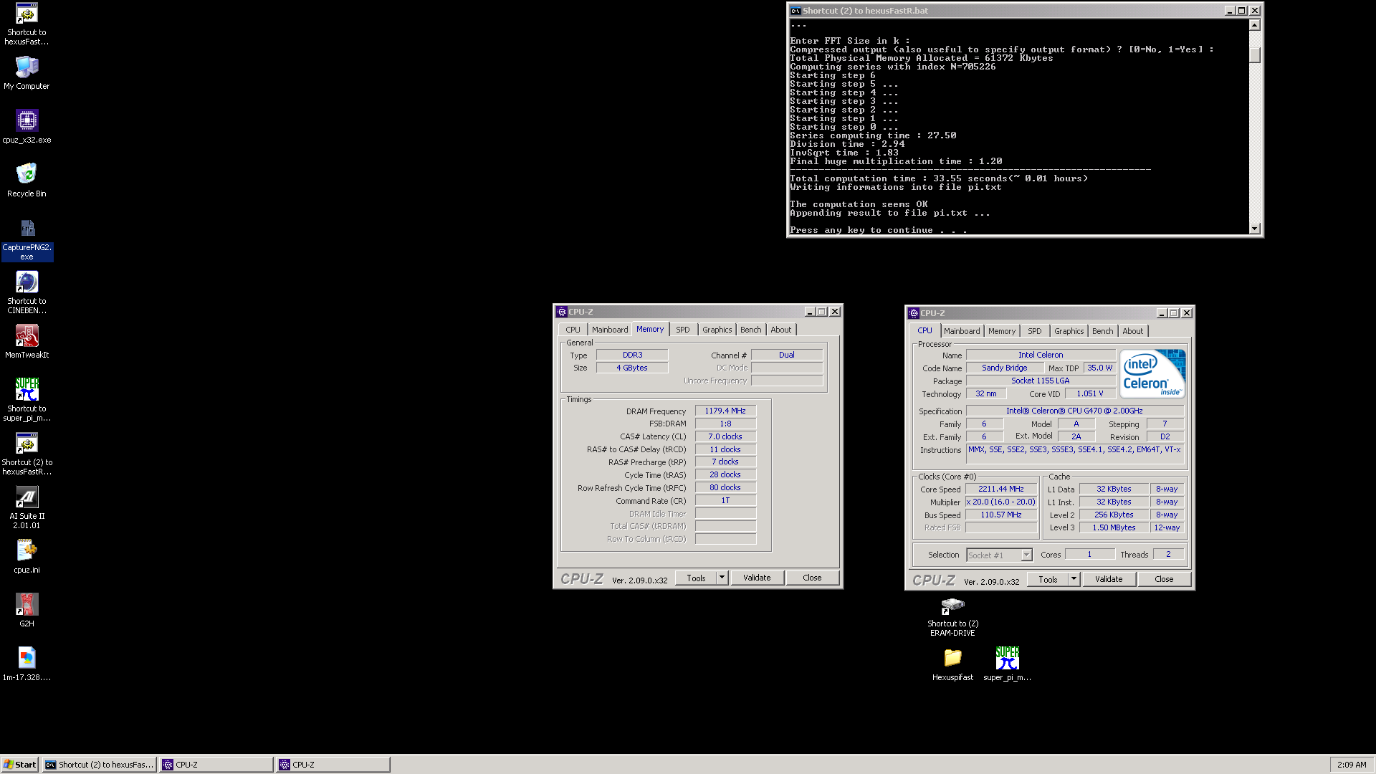This screenshot has width=1376, height=774.
Task: Click console window title bar icon
Action: [795, 11]
